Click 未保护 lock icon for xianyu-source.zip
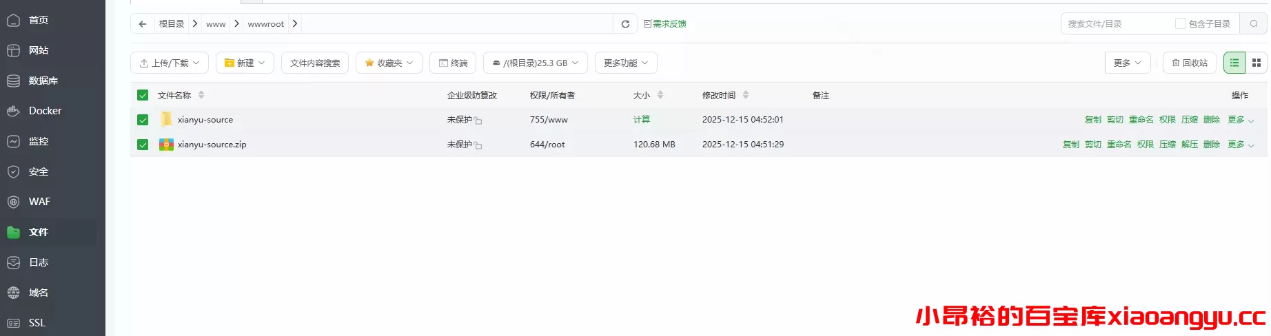Viewport: 1271px width, 336px height. 478,145
